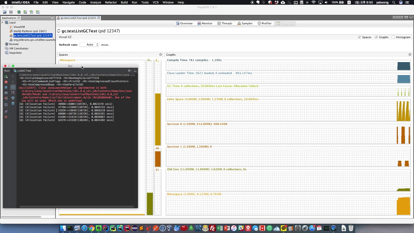414x233 pixels.
Task: Click Add JMX Connection toolbar icon
Action: 25,12
